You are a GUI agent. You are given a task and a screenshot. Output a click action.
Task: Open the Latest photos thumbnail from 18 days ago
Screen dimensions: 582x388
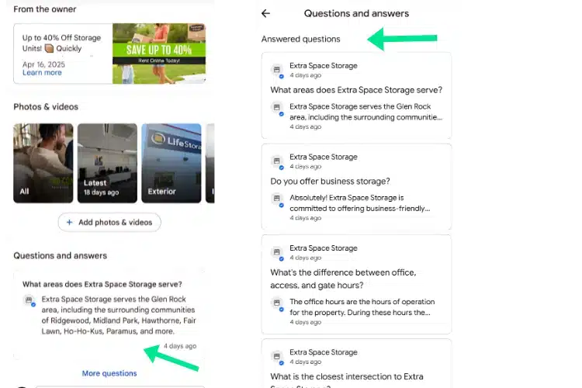(x=107, y=163)
